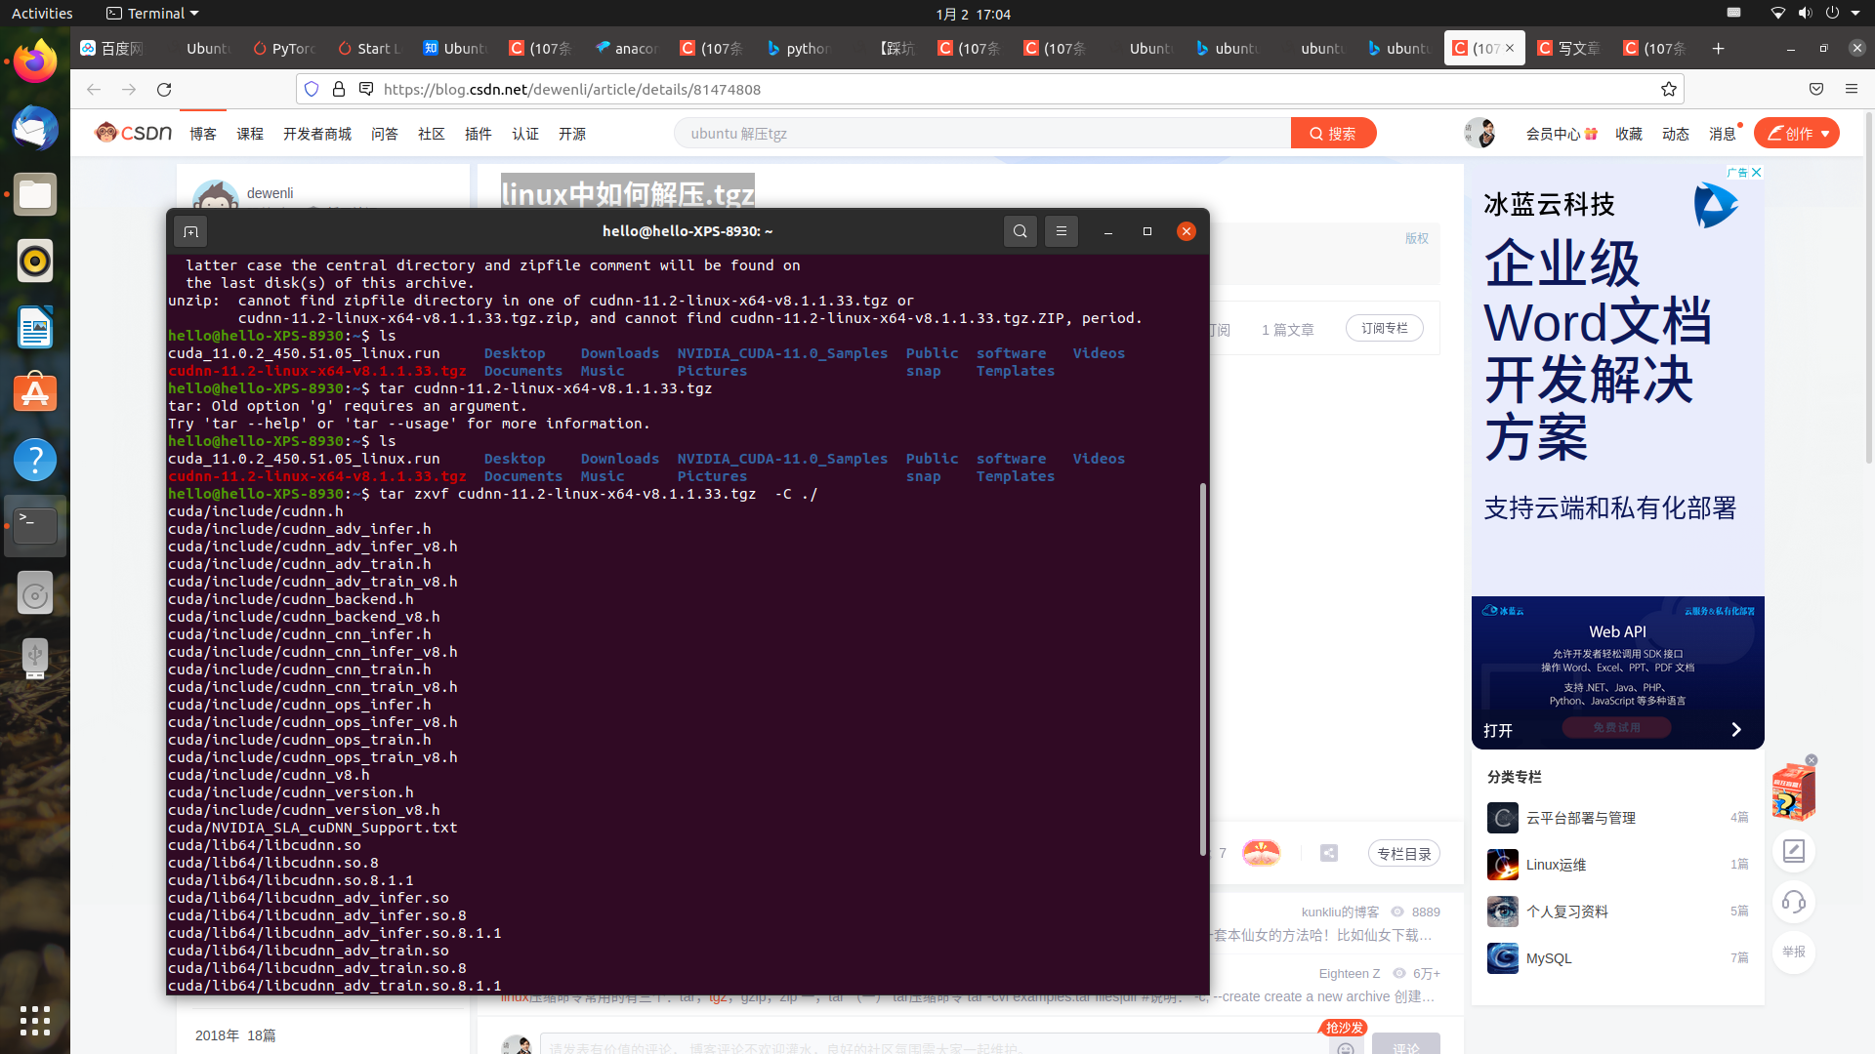The height and width of the screenshot is (1054, 1875).
Task: Open 开源 in CSDN nav
Action: [x=572, y=134]
